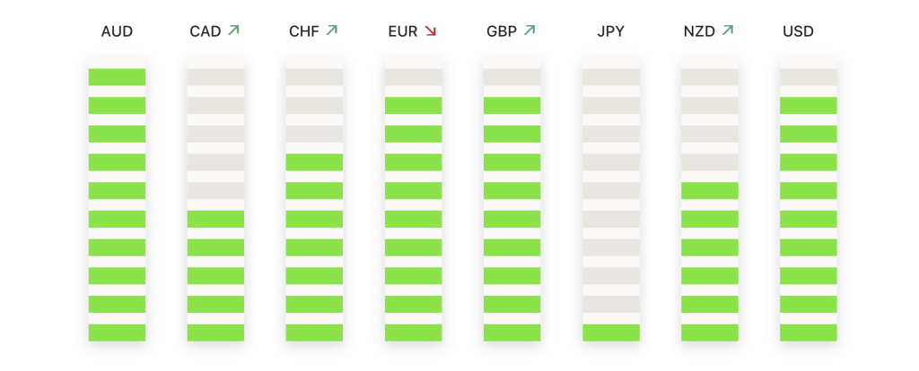Select the JPY currency label
Image resolution: width=919 pixels, height=371 pixels.
click(x=610, y=31)
